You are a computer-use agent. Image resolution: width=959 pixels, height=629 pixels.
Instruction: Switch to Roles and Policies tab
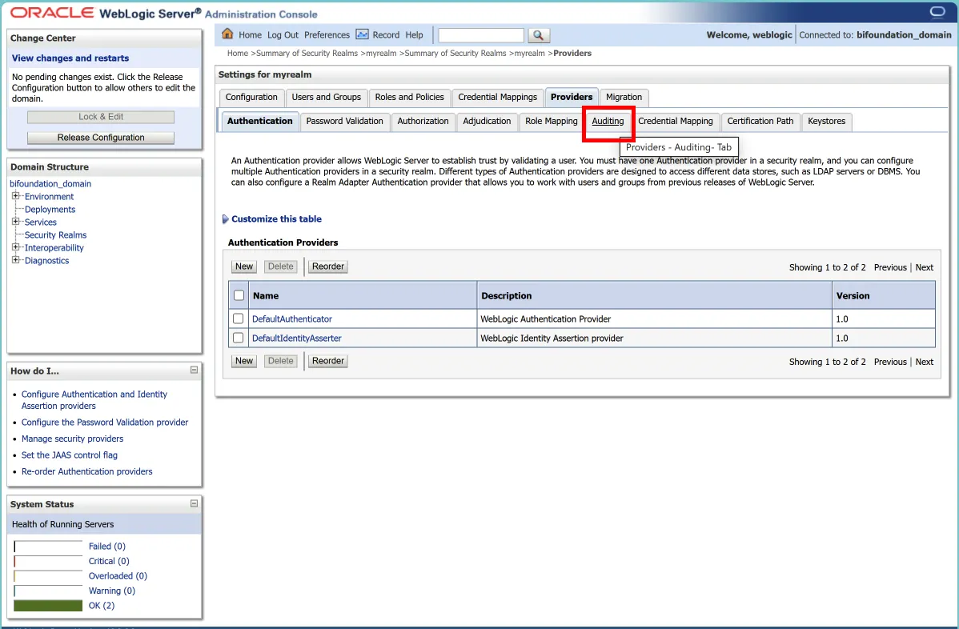409,97
